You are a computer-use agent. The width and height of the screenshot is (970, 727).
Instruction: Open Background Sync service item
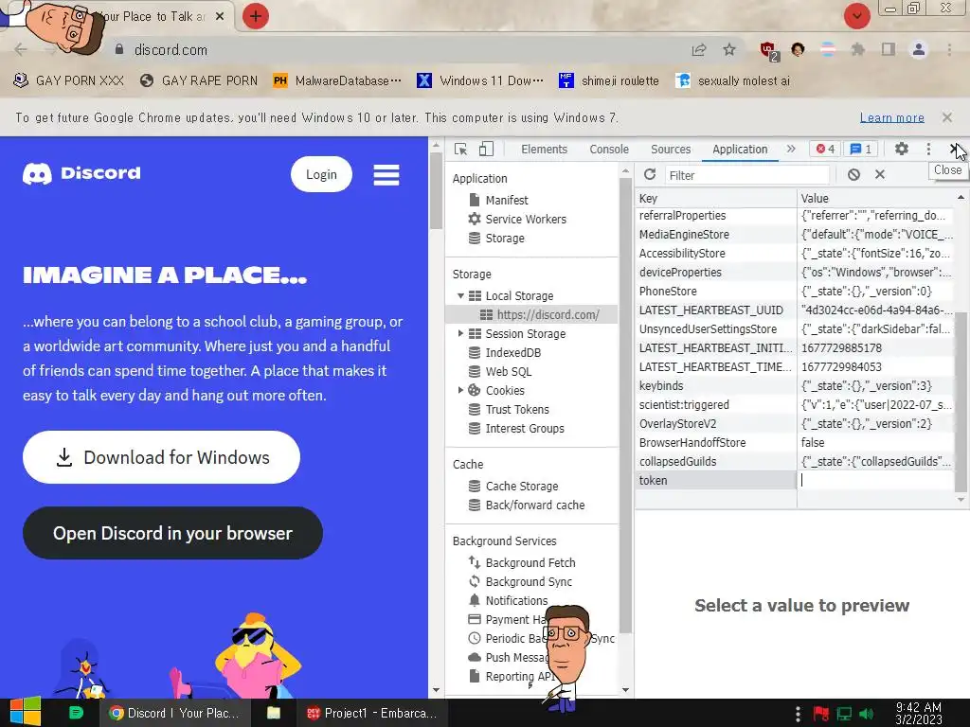520,582
